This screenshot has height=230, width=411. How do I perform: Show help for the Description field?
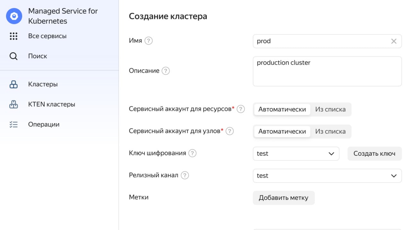tap(165, 71)
